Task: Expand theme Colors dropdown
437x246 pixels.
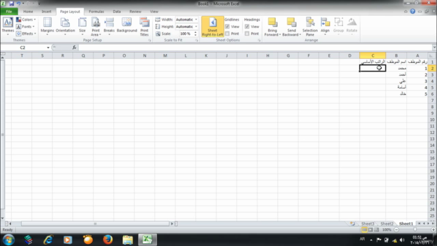Action: (x=26, y=20)
